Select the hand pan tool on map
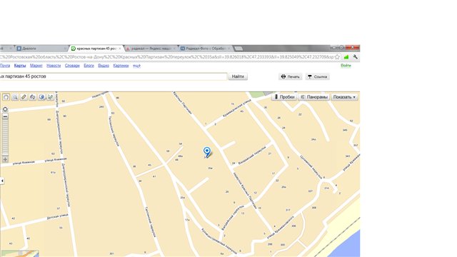The image size is (457, 257). click(x=6, y=97)
